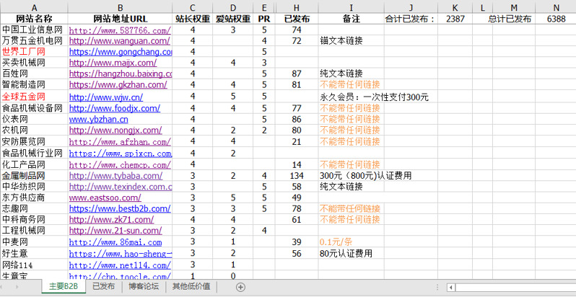Select 不能带任何链接 in the 智能制造网 row
The width and height of the screenshot is (576, 297).
(352, 84)
